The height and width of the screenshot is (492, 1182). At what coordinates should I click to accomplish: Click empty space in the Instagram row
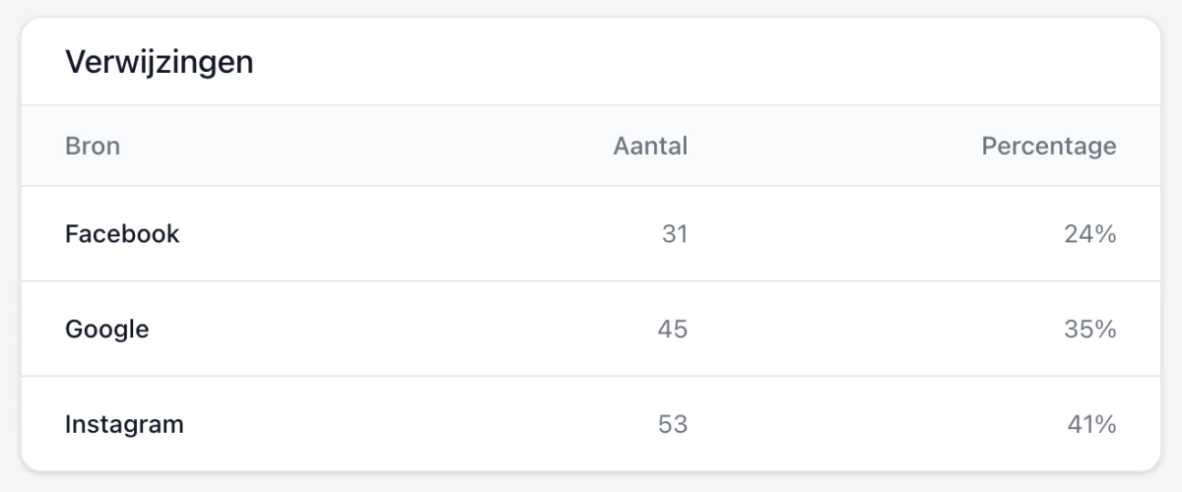coord(394,425)
